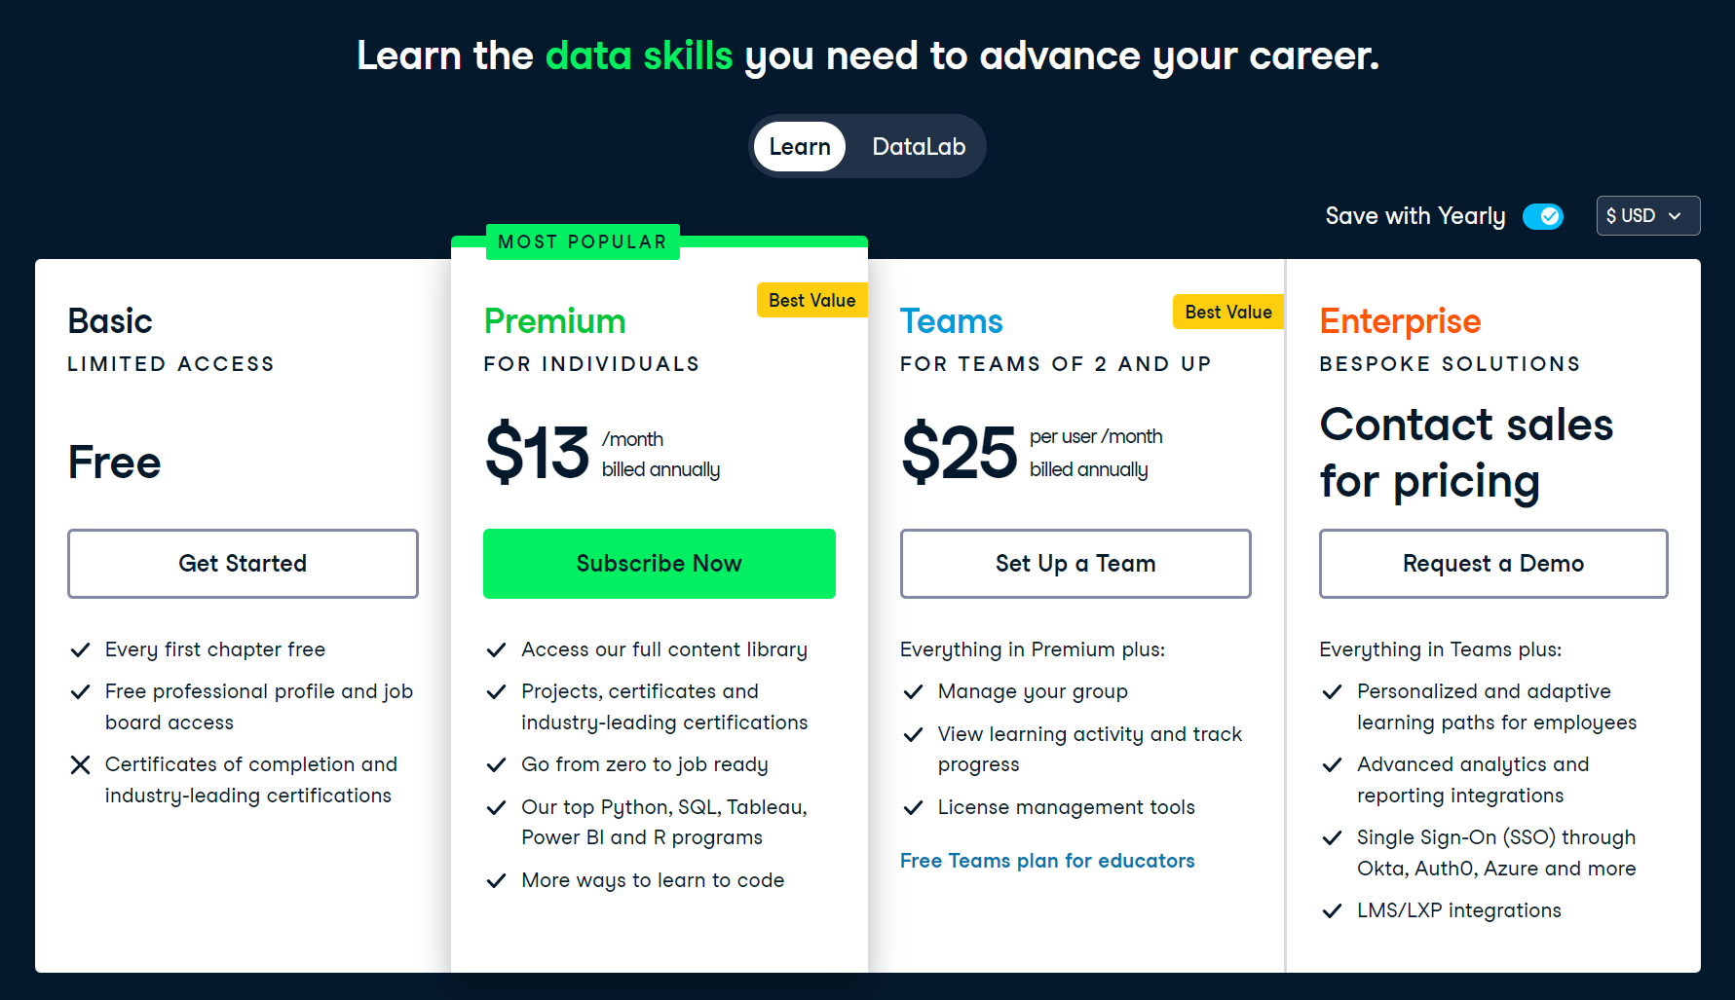Click the MOST POPULAR banner on Premium
The height and width of the screenshot is (1000, 1735).
click(582, 241)
